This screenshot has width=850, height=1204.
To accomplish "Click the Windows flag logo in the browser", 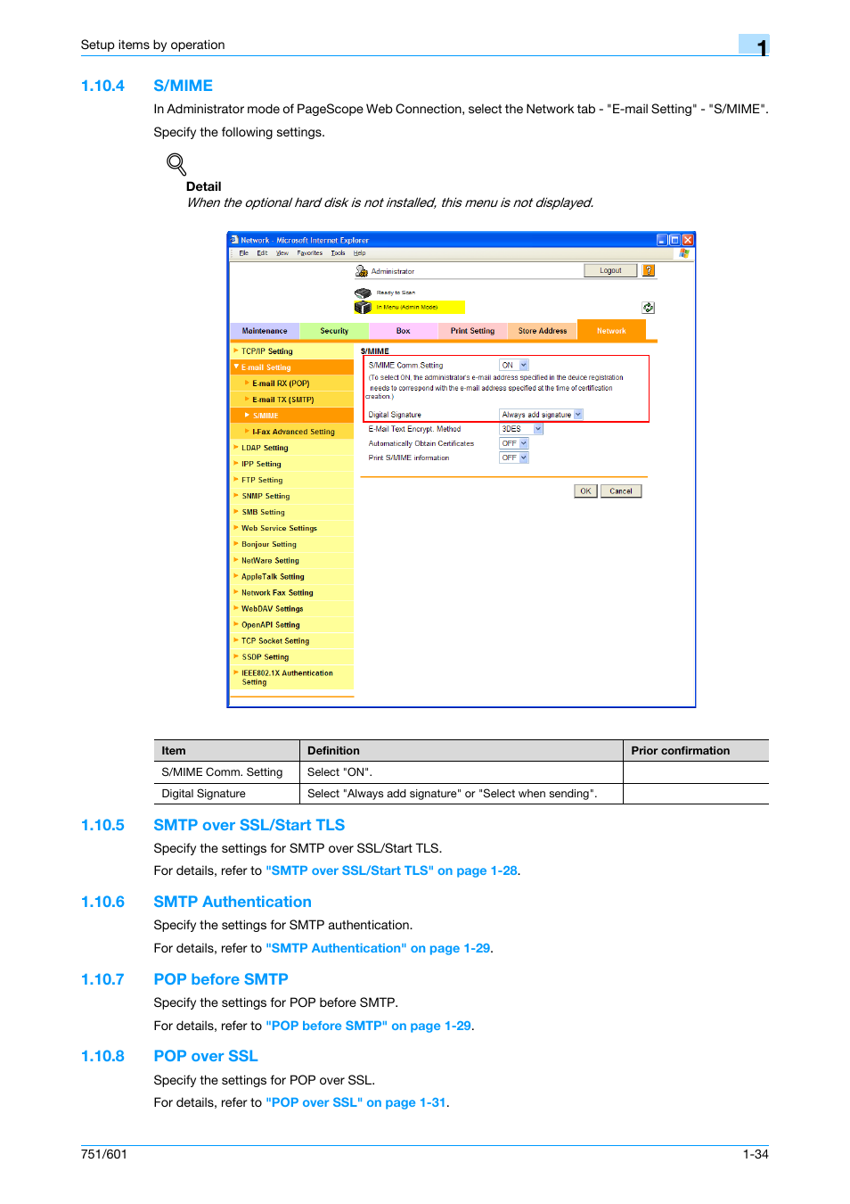I will click(684, 253).
